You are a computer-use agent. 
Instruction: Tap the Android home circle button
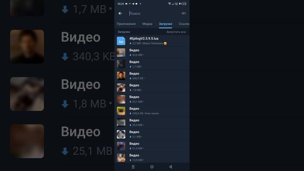click(152, 167)
